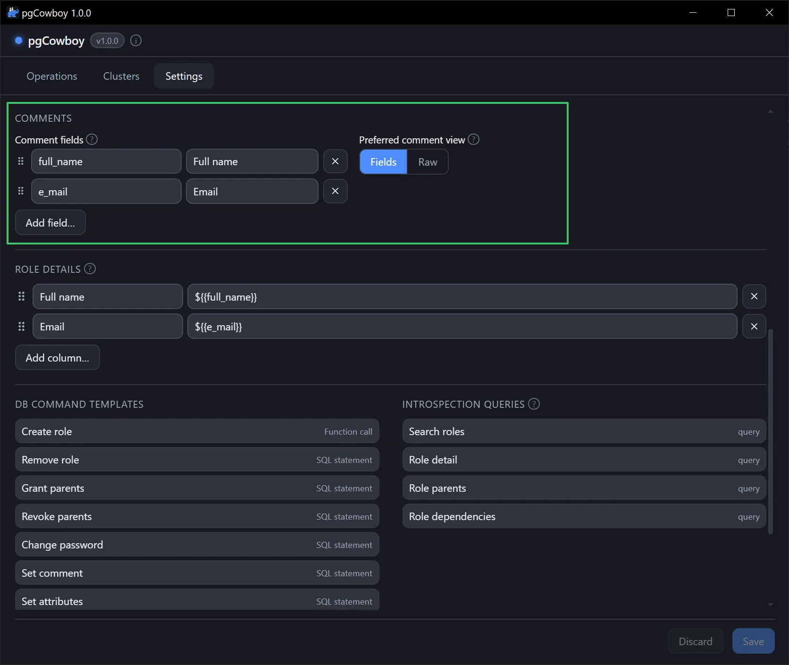This screenshot has width=789, height=665.
Task: Click the Add field... button
Action: (x=50, y=223)
